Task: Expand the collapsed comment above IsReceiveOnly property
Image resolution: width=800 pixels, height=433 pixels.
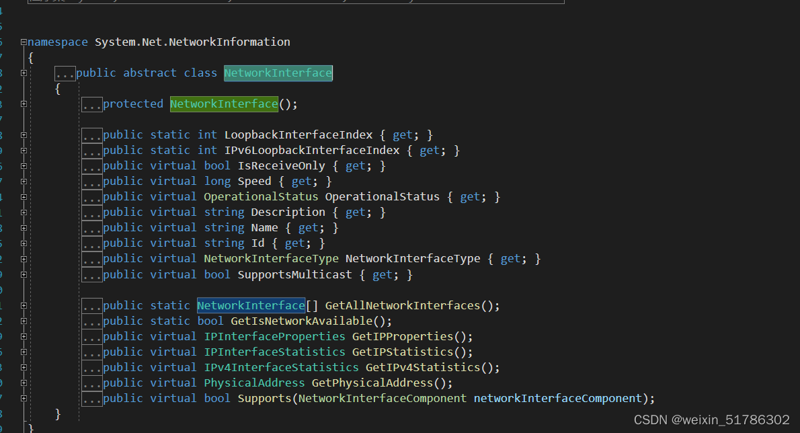Action: [92, 165]
